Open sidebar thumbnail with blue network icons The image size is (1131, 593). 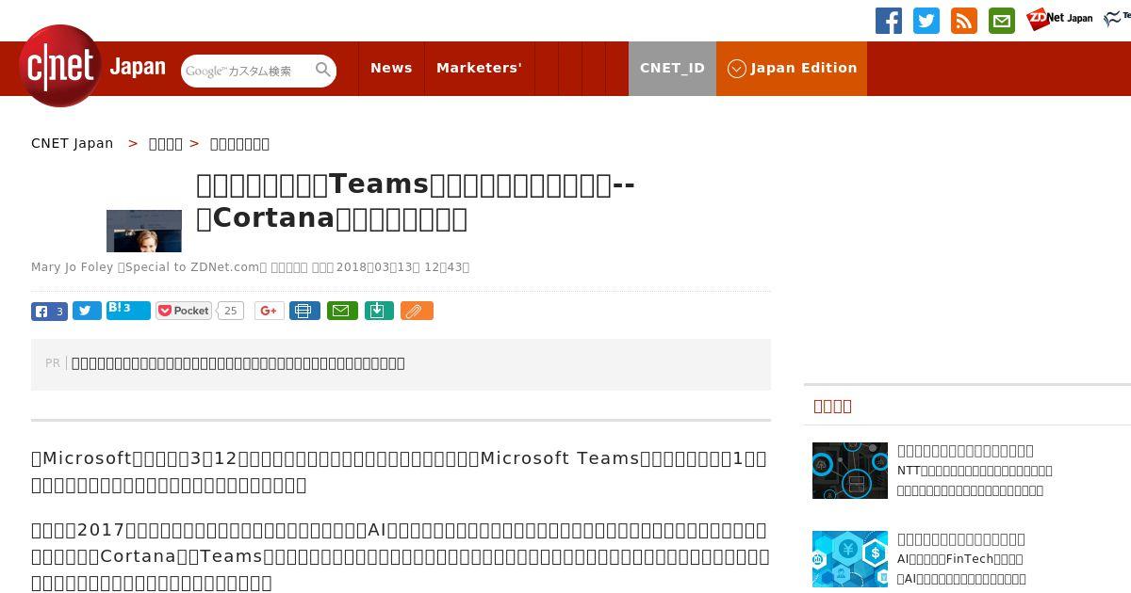click(x=850, y=471)
